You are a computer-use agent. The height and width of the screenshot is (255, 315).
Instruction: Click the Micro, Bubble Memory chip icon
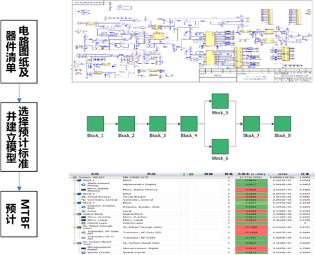(x=83, y=190)
